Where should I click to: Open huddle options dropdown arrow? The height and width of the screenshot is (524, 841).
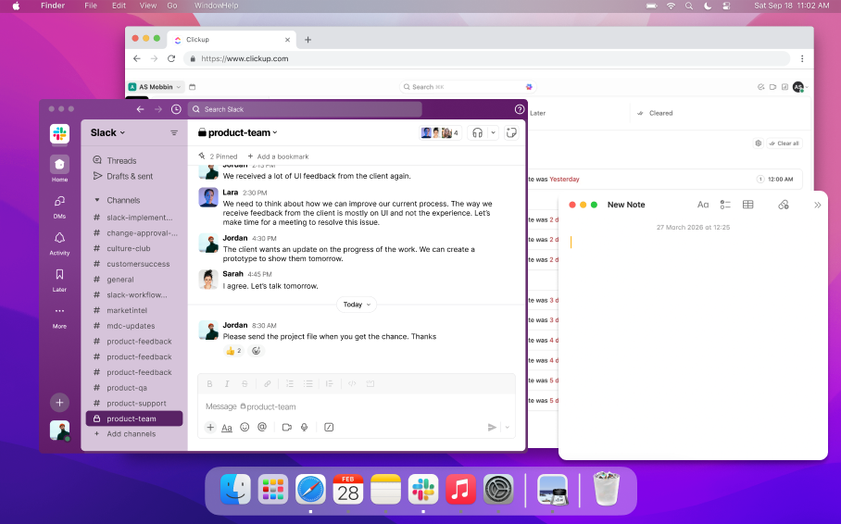(493, 132)
